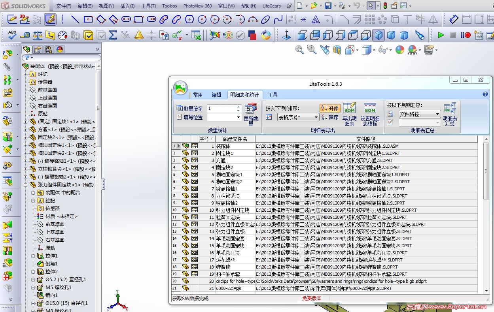The height and width of the screenshot is (312, 494).
Task: Increase 数量倍率 with the spinner up arrow
Action: (238, 107)
